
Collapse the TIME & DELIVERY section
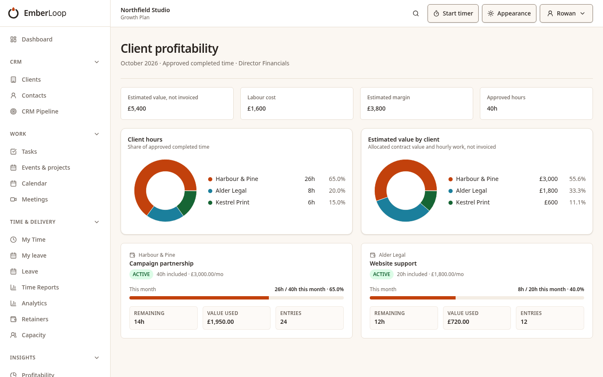point(97,222)
